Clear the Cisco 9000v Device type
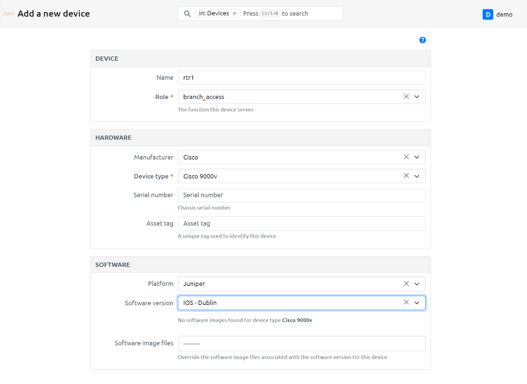 click(406, 176)
